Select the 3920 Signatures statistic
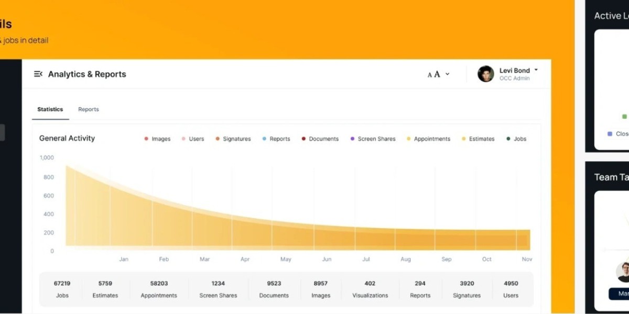The height and width of the screenshot is (314, 629). 467,289
